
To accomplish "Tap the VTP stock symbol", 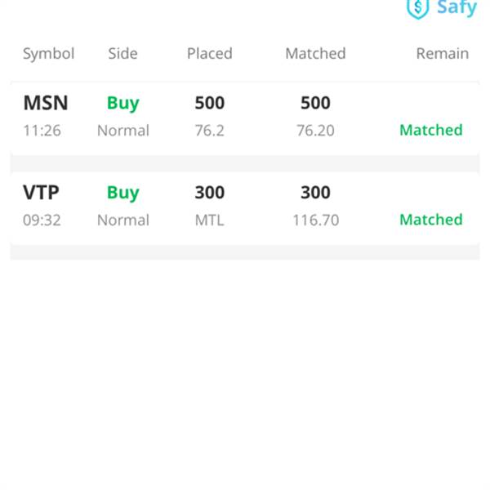I will (x=41, y=192).
